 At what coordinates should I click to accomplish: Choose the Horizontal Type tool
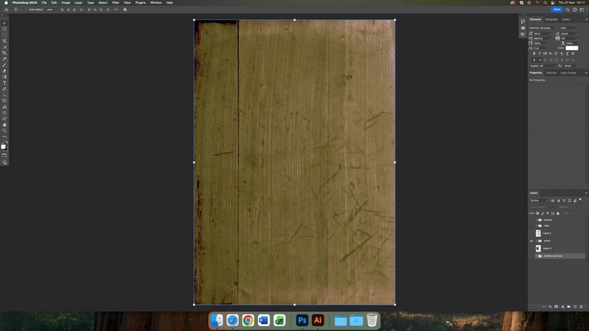point(5,83)
